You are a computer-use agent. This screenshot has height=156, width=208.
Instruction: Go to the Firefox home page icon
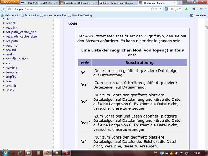(194, 9)
